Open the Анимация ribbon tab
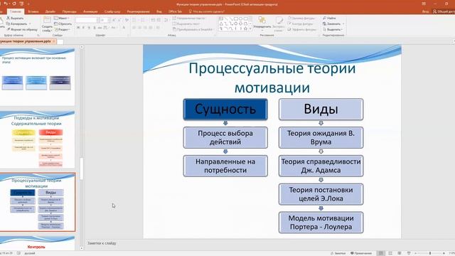Screen dimensions: 455x256 [90, 11]
